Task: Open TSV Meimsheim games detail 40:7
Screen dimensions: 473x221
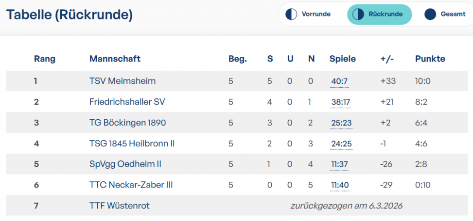Action: [339, 81]
